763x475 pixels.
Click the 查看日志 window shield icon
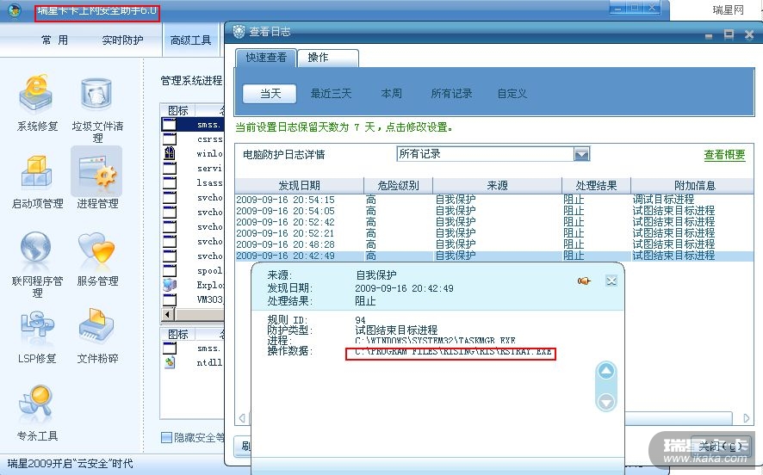239,32
